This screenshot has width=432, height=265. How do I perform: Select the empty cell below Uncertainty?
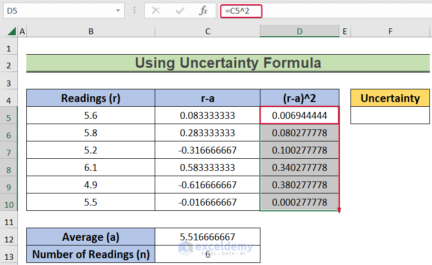[x=390, y=115]
